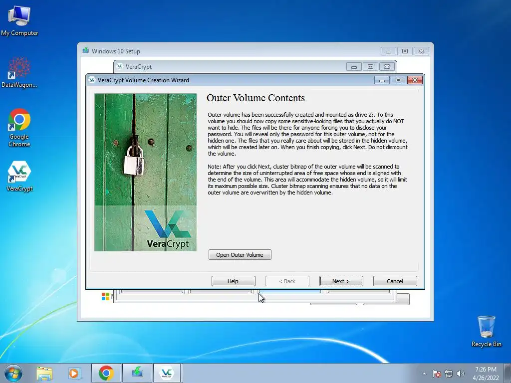Viewport: 511px width, 383px height.
Task: Minimize the VeraCrypt Volume Creation Wizard
Action: pyautogui.click(x=382, y=80)
